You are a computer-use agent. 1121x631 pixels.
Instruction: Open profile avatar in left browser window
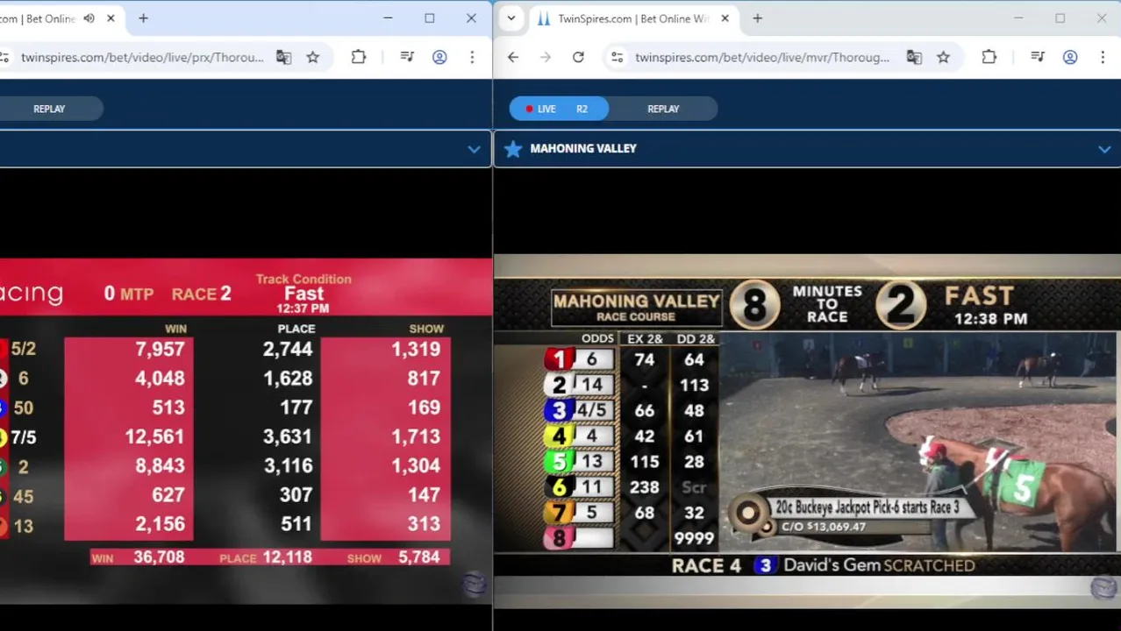coord(440,57)
